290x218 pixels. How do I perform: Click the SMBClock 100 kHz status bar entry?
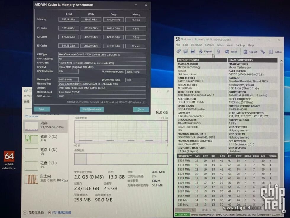246,215
